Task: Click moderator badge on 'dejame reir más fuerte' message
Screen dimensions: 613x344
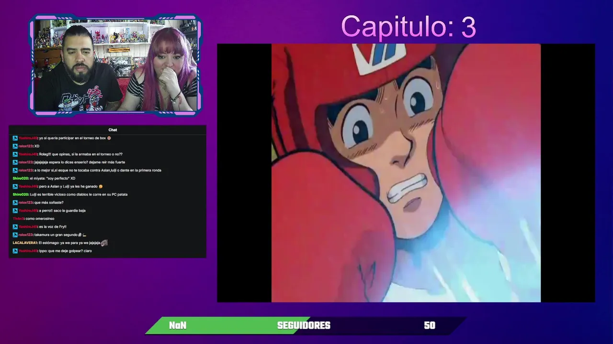Action: [x=15, y=162]
